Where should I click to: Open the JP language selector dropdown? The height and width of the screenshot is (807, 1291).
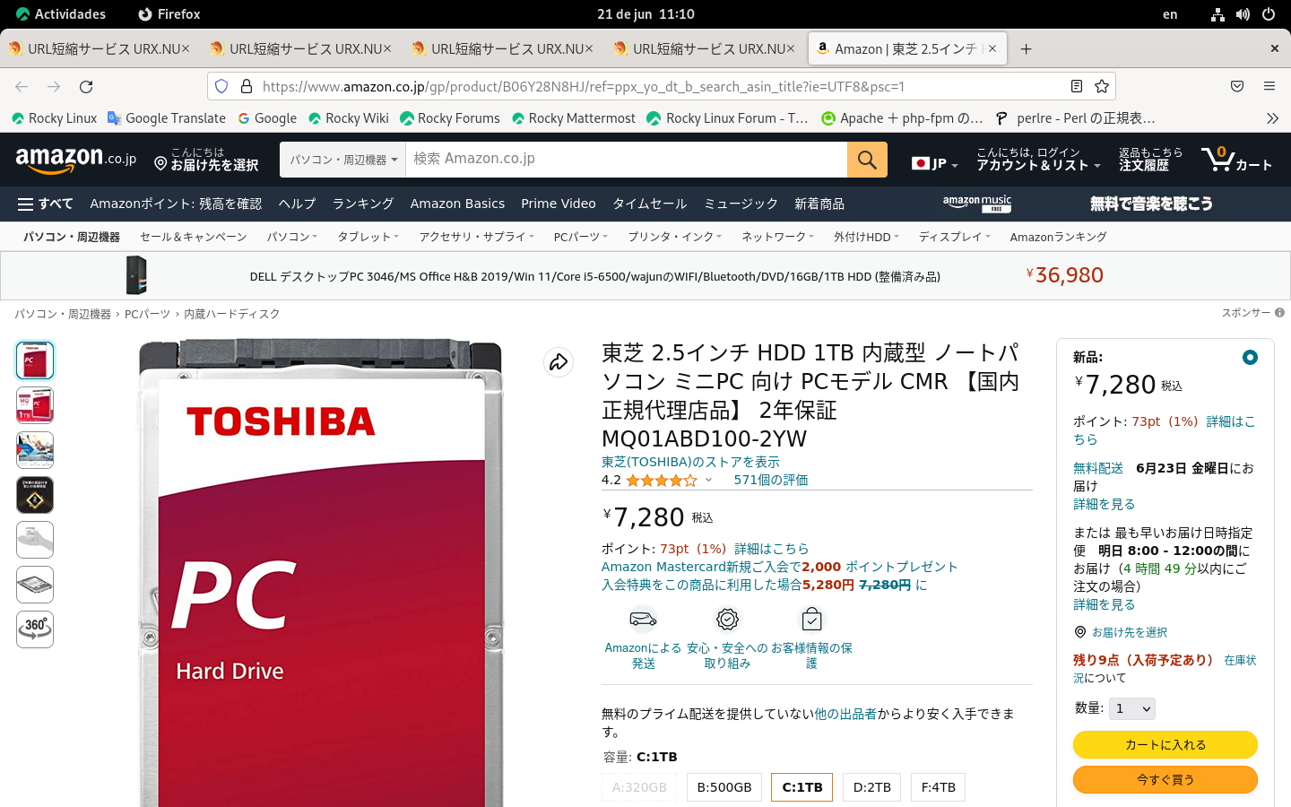click(x=934, y=163)
